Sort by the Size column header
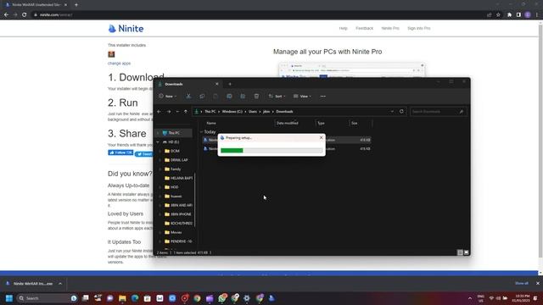This screenshot has width=543, height=305. (x=355, y=123)
